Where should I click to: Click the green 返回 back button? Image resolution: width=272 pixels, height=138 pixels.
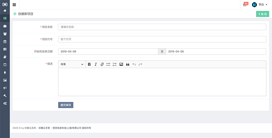click(x=262, y=14)
